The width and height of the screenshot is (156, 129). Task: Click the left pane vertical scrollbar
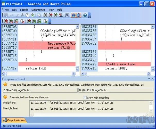(77, 46)
